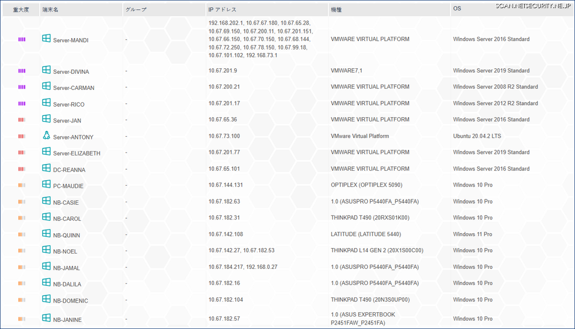Click Windows icon beside NB-JANINE
This screenshot has width=575, height=329.
(46, 318)
